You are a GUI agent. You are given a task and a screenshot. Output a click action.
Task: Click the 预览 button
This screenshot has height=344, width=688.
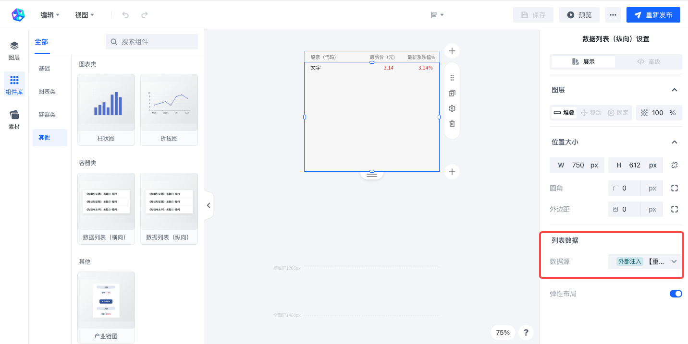(x=579, y=15)
